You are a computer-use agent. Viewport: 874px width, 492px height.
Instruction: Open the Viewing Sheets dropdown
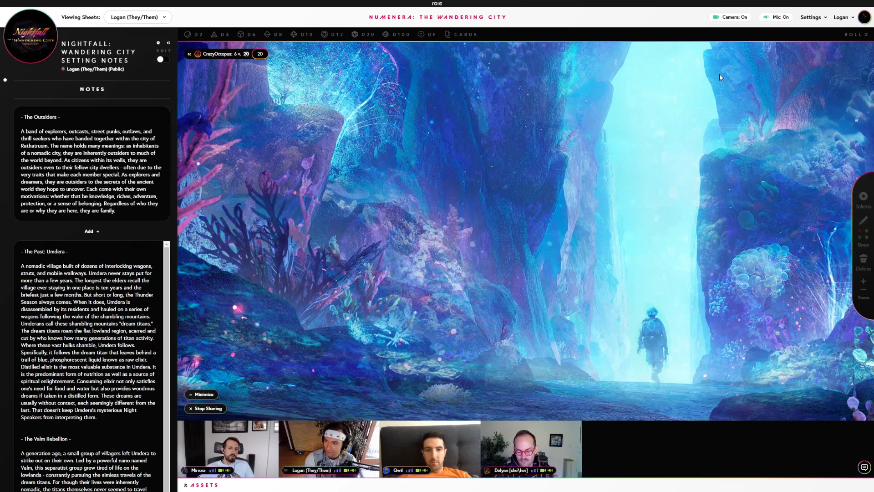pyautogui.click(x=137, y=17)
